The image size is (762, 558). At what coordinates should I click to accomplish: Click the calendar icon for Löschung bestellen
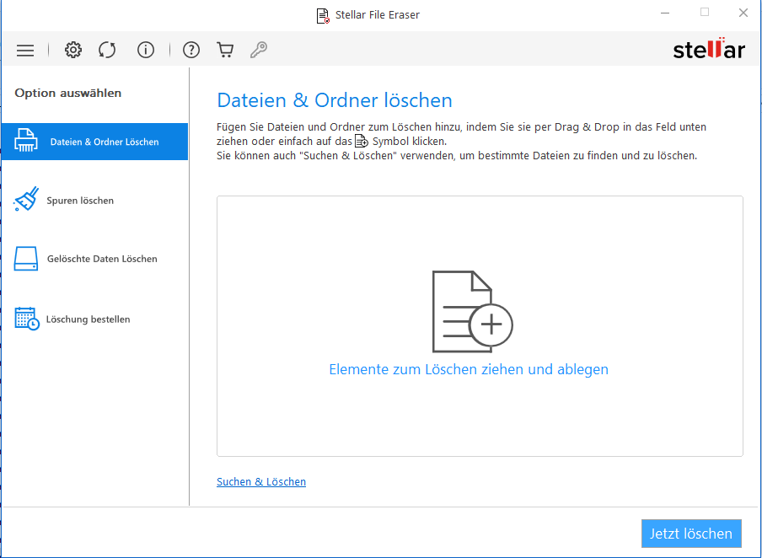pyautogui.click(x=26, y=319)
